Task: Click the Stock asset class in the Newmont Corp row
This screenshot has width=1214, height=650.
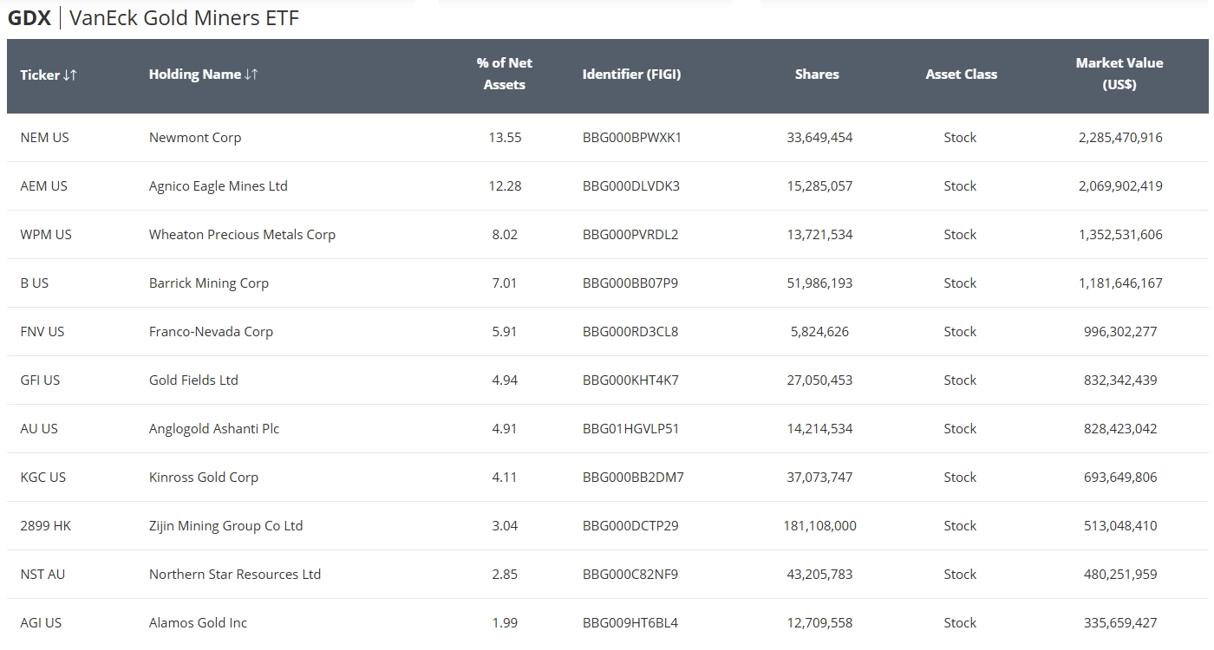Action: click(960, 138)
